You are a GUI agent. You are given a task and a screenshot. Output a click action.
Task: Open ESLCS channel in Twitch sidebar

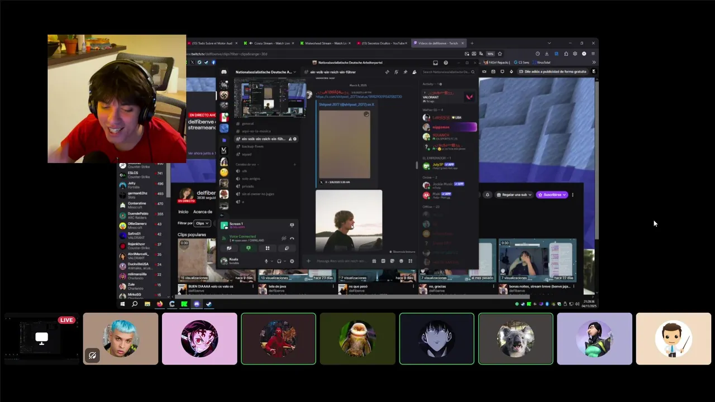(141, 175)
